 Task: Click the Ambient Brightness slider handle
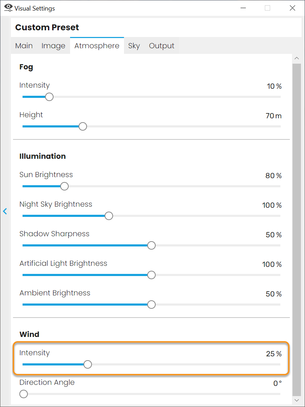click(x=151, y=305)
